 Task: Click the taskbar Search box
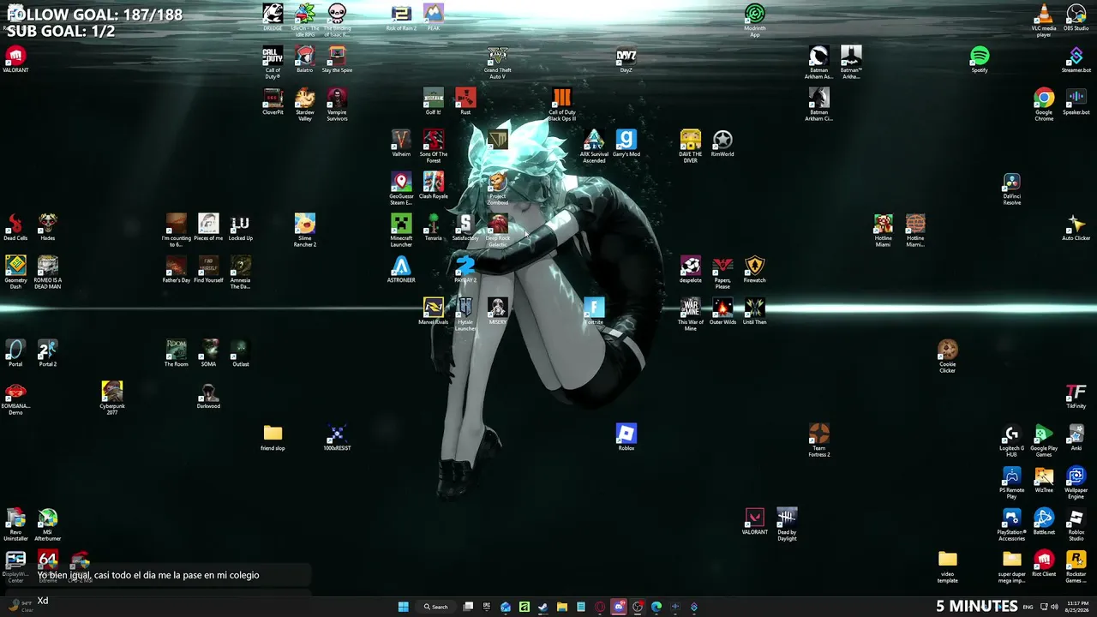coord(436,607)
